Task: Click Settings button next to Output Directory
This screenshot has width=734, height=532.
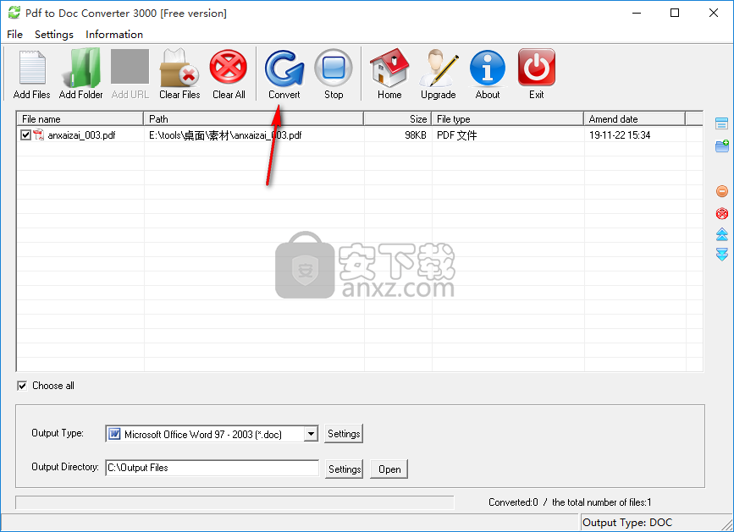Action: (344, 469)
